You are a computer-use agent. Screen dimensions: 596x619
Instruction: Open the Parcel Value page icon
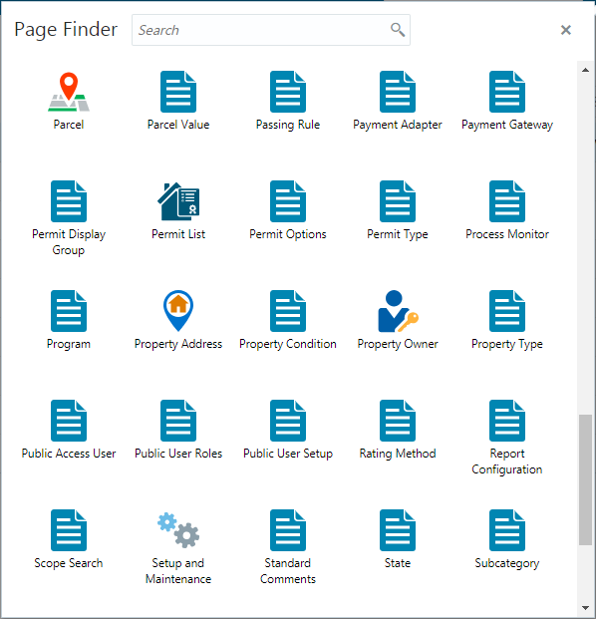(x=178, y=92)
